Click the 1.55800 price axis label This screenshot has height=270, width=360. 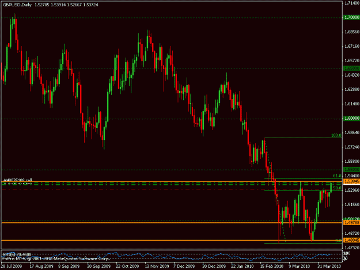pos(352,162)
